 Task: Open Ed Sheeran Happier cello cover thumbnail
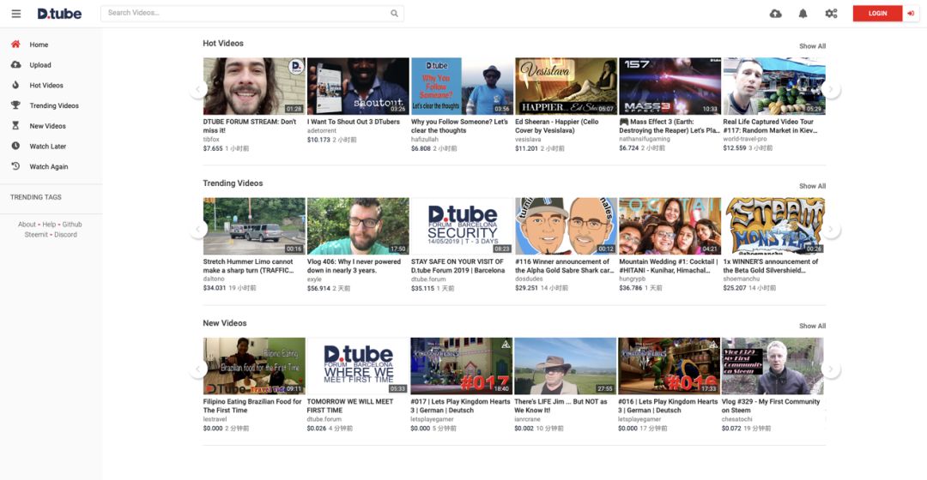566,87
